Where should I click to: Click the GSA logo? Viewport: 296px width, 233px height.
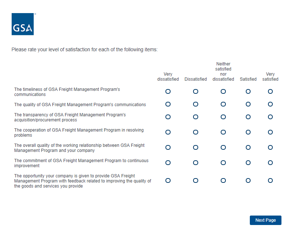tap(23, 24)
